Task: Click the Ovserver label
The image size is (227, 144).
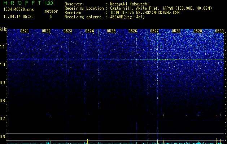Action: click(x=73, y=4)
